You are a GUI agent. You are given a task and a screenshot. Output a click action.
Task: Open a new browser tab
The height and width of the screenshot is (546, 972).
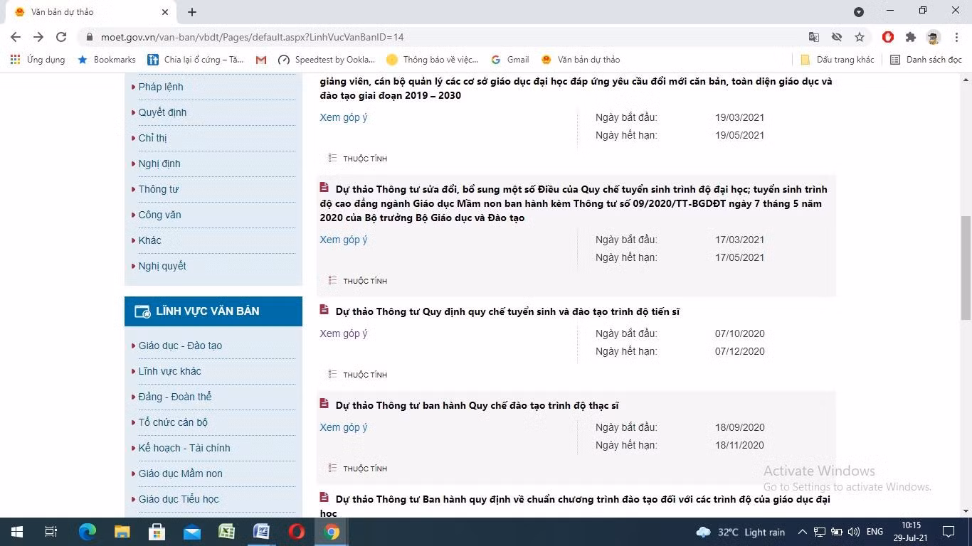pyautogui.click(x=192, y=11)
